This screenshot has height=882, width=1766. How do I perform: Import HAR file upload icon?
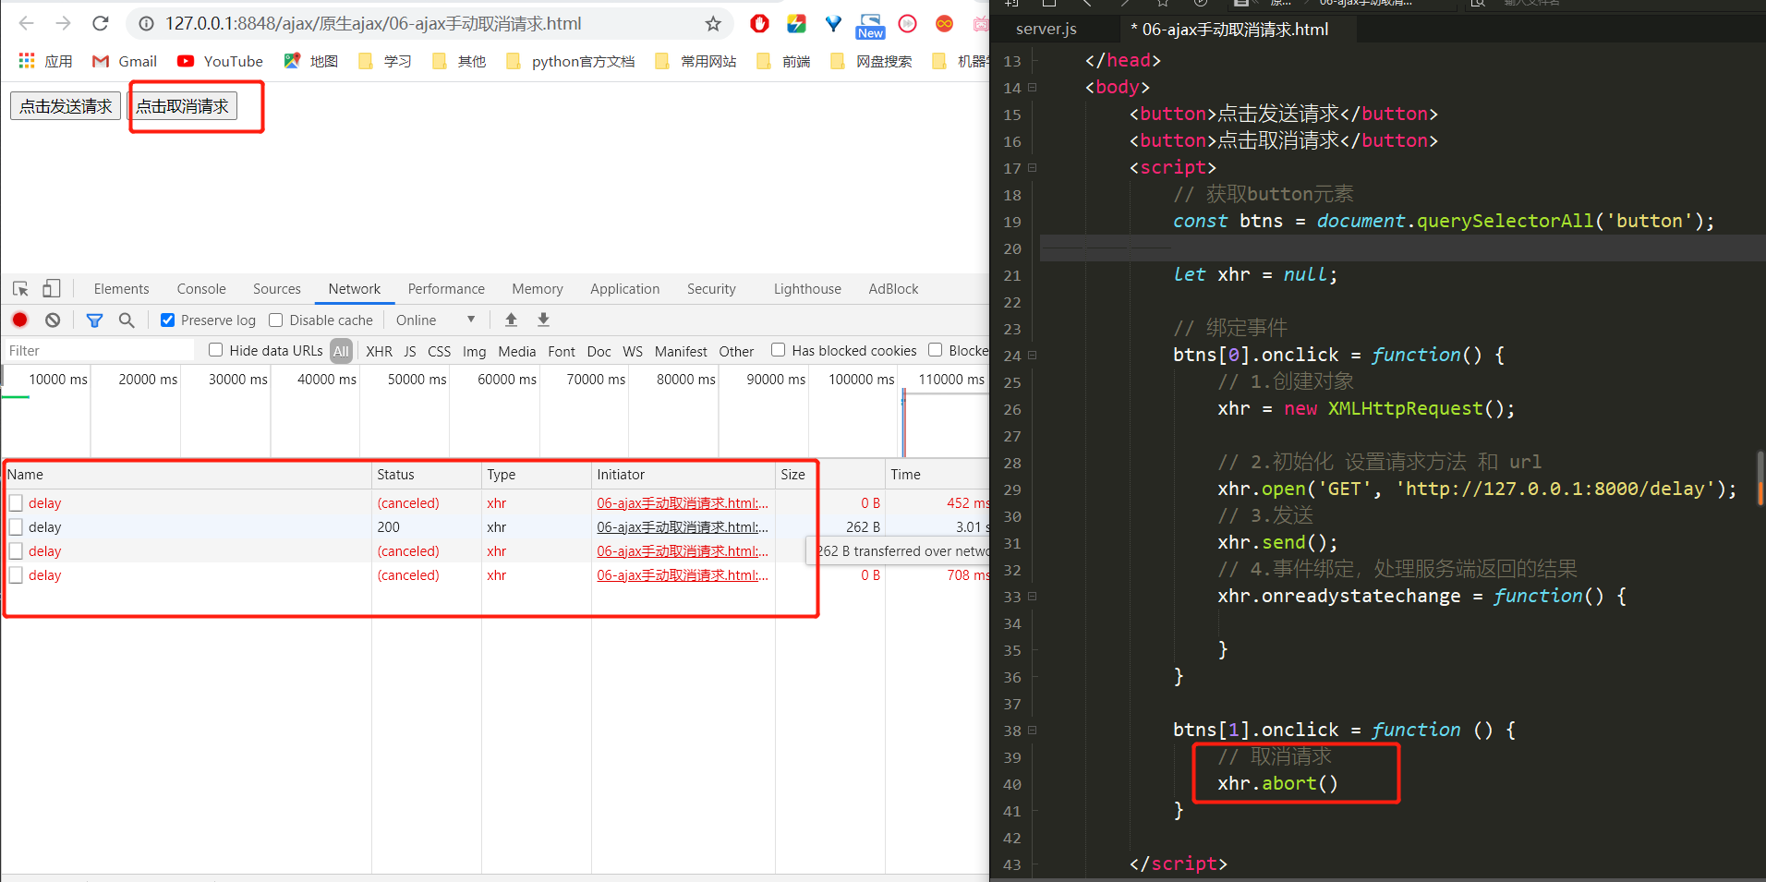[x=511, y=320]
